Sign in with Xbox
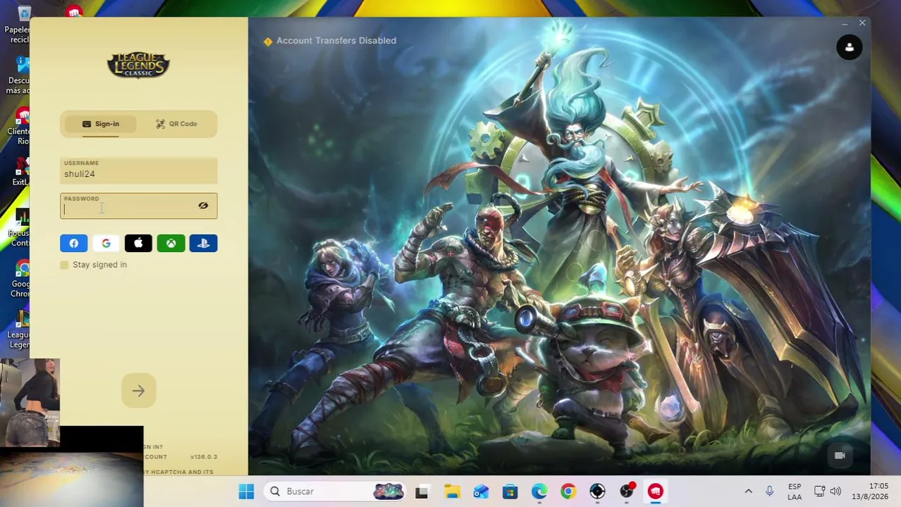901x507 pixels. (x=171, y=244)
